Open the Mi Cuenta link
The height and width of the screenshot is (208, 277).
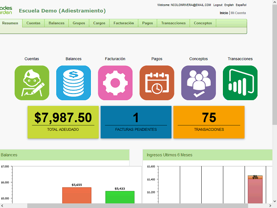[x=238, y=13]
